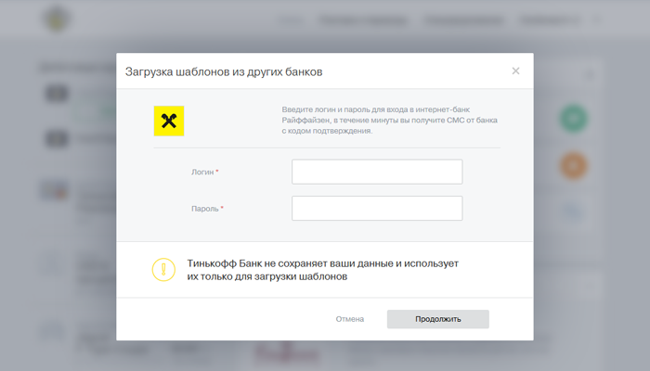Click the blurred green circular icon on the right
This screenshot has width=650, height=371.
[573, 118]
